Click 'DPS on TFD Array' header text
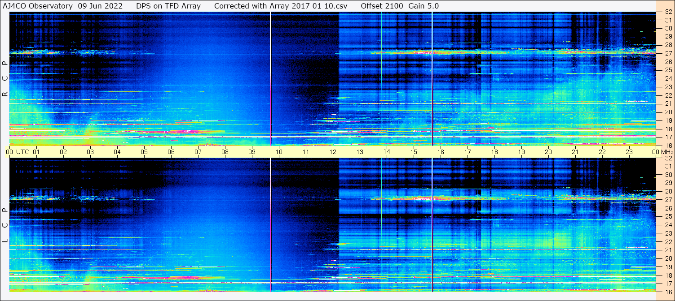Viewport: 675px width, 301px height. tap(168, 6)
